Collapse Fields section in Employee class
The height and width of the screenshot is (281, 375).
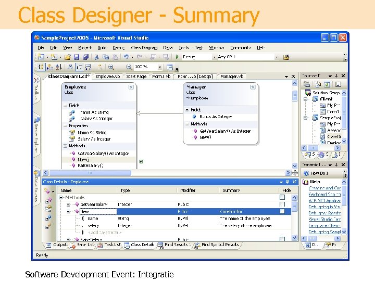(x=65, y=105)
